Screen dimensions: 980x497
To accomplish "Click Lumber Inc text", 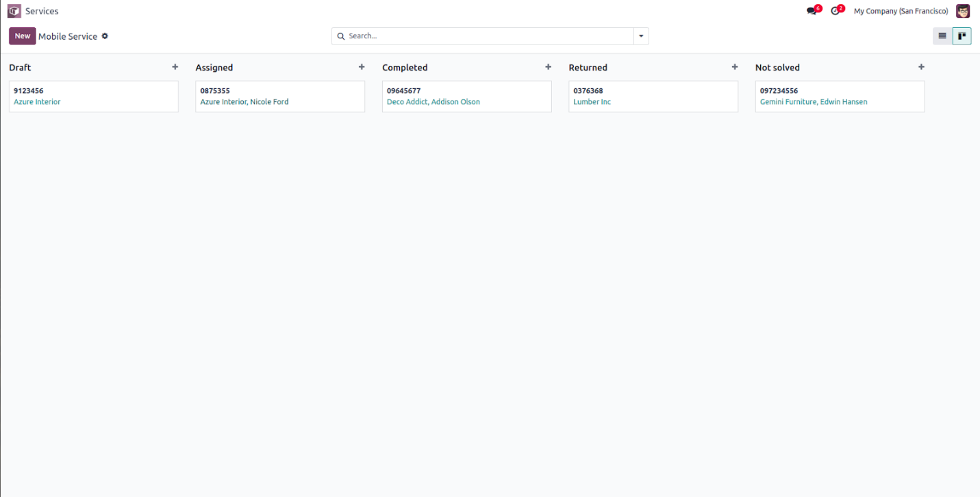I will [592, 102].
